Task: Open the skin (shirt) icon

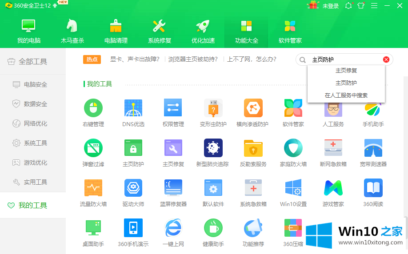Action: click(361, 5)
